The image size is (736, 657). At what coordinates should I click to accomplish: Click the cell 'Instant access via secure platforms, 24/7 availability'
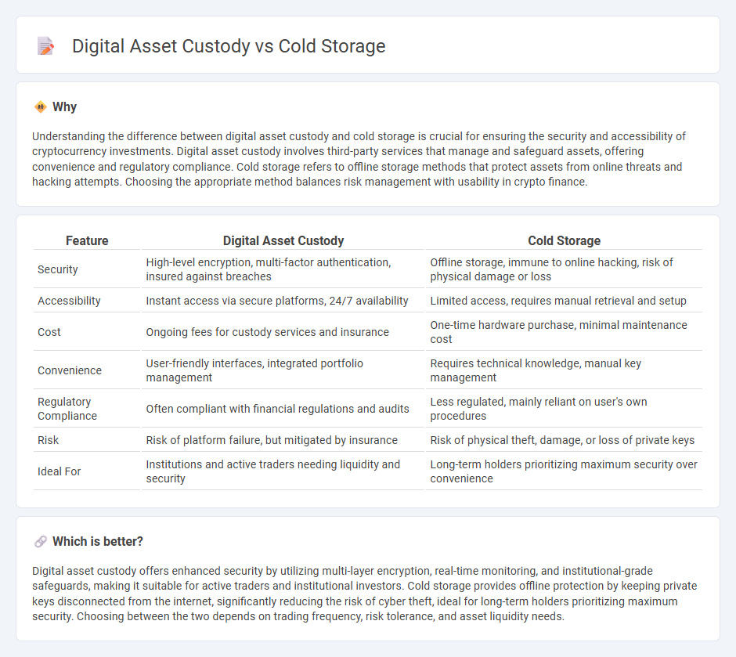tap(283, 301)
